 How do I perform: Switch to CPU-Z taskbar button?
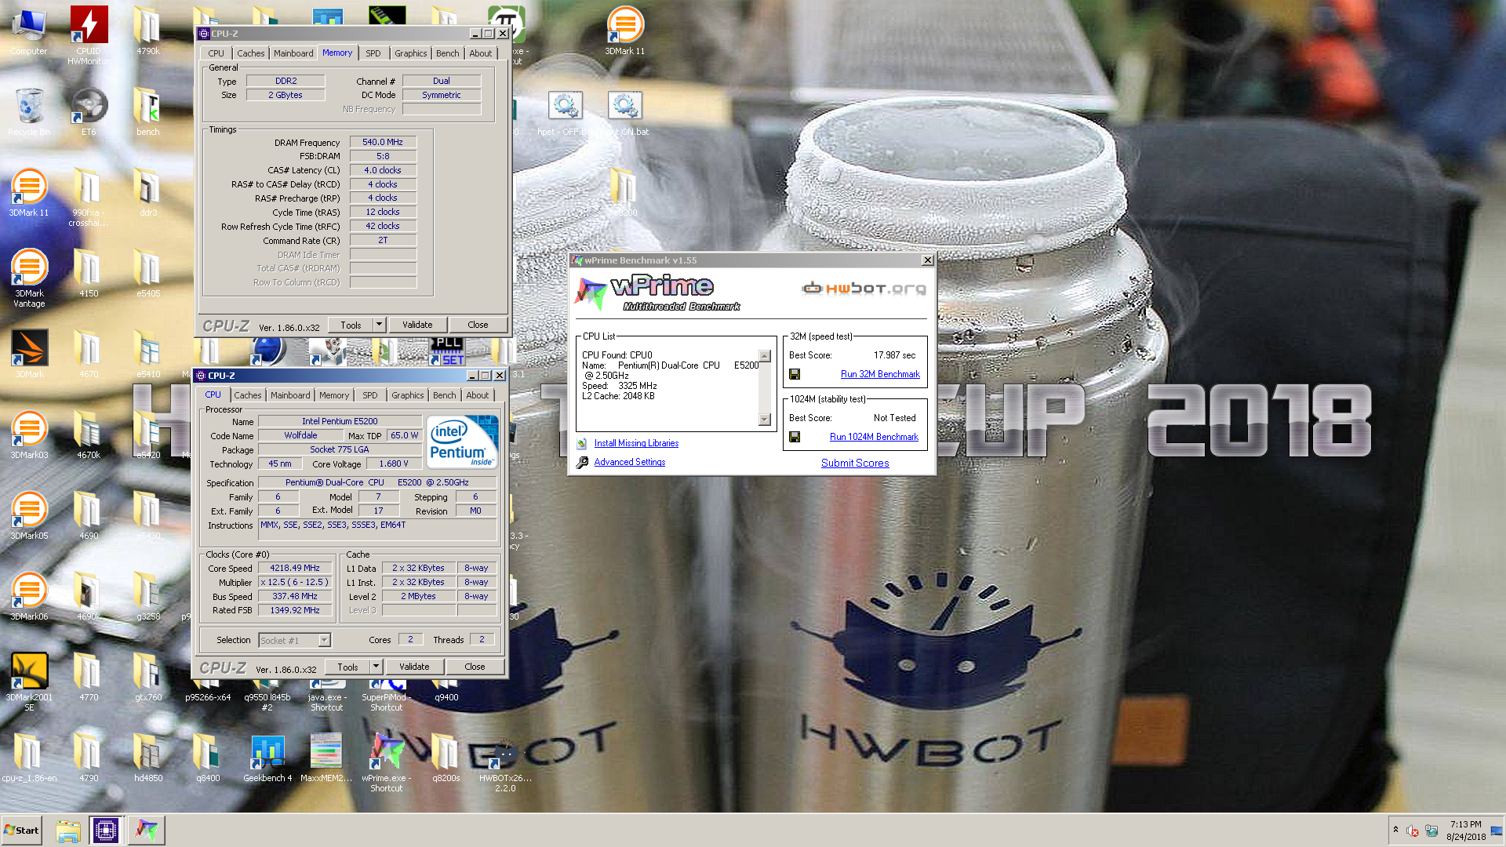[x=105, y=831]
